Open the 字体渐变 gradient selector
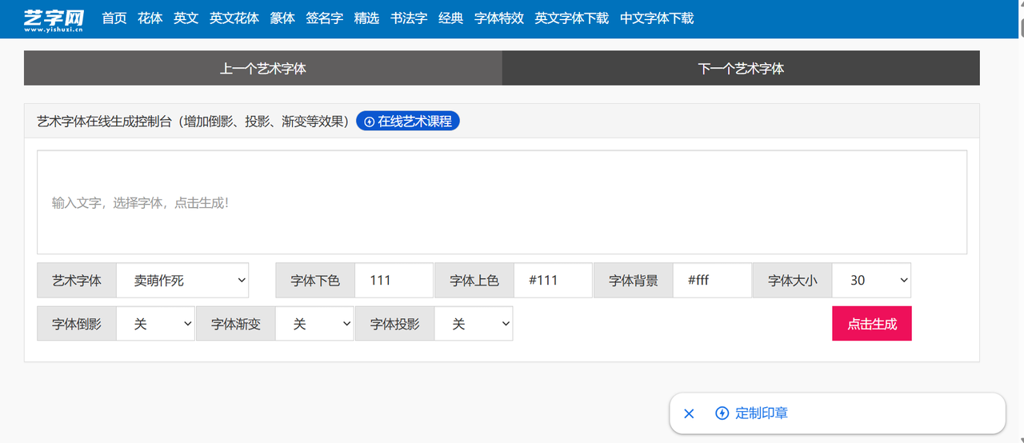The height and width of the screenshot is (443, 1024). tap(314, 324)
